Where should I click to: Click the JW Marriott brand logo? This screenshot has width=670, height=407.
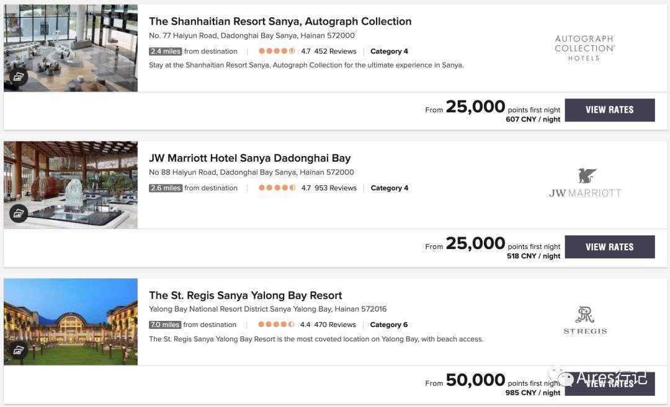coord(584,183)
